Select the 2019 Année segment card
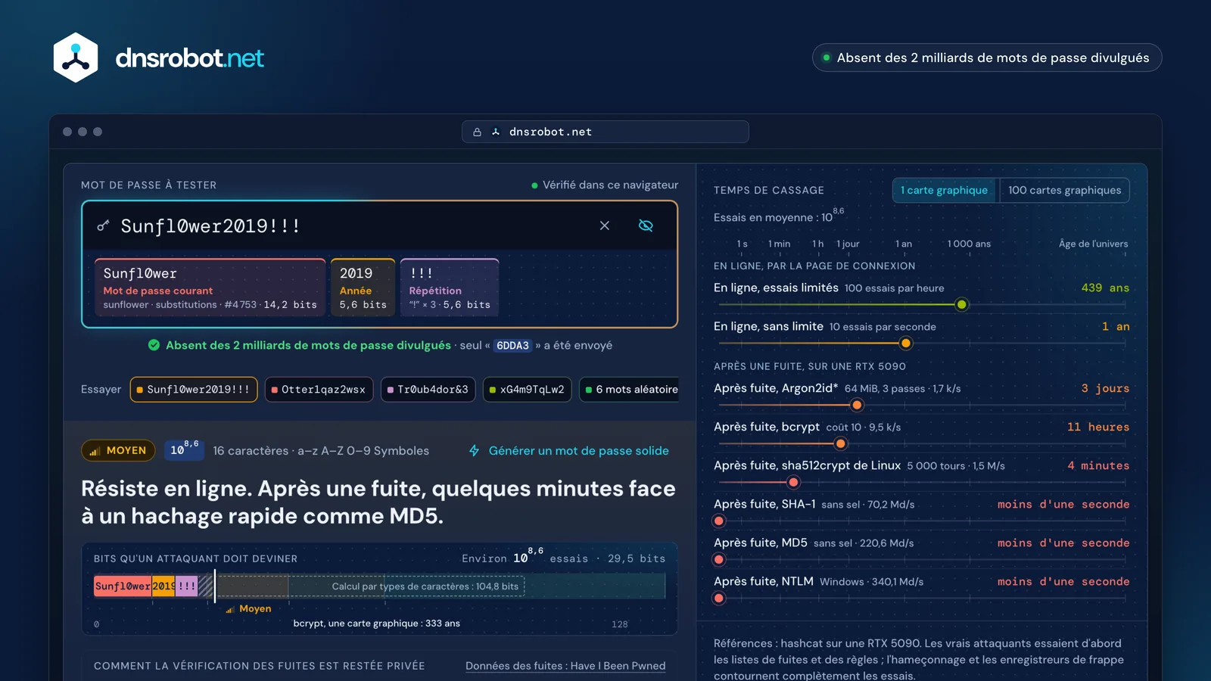The image size is (1211, 681). 363,288
